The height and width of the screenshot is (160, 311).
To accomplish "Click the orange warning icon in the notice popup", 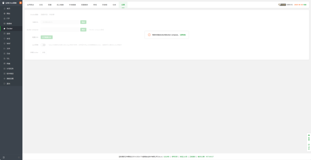I will tap(149, 35).
